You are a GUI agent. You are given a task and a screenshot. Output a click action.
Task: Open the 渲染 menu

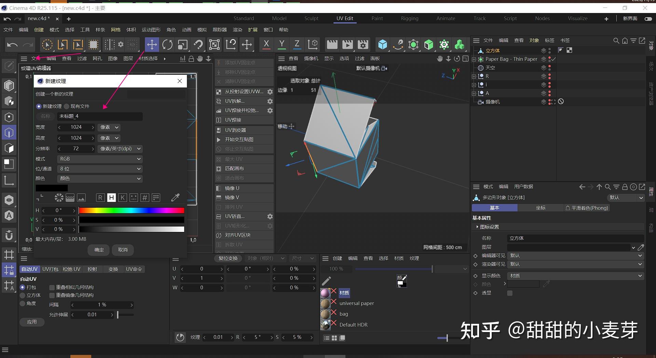[237, 30]
